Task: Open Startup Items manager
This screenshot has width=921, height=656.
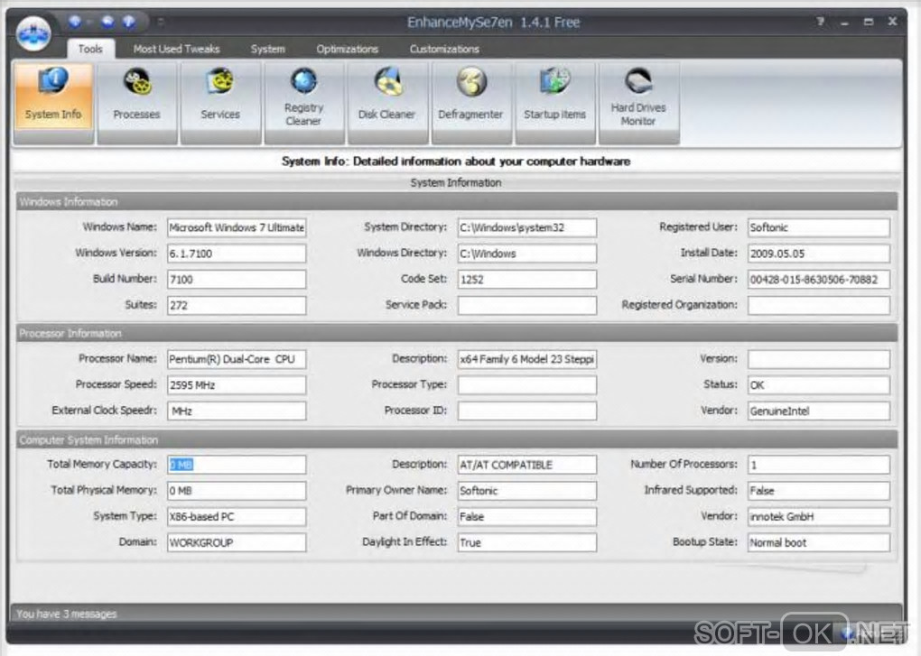Action: click(554, 104)
